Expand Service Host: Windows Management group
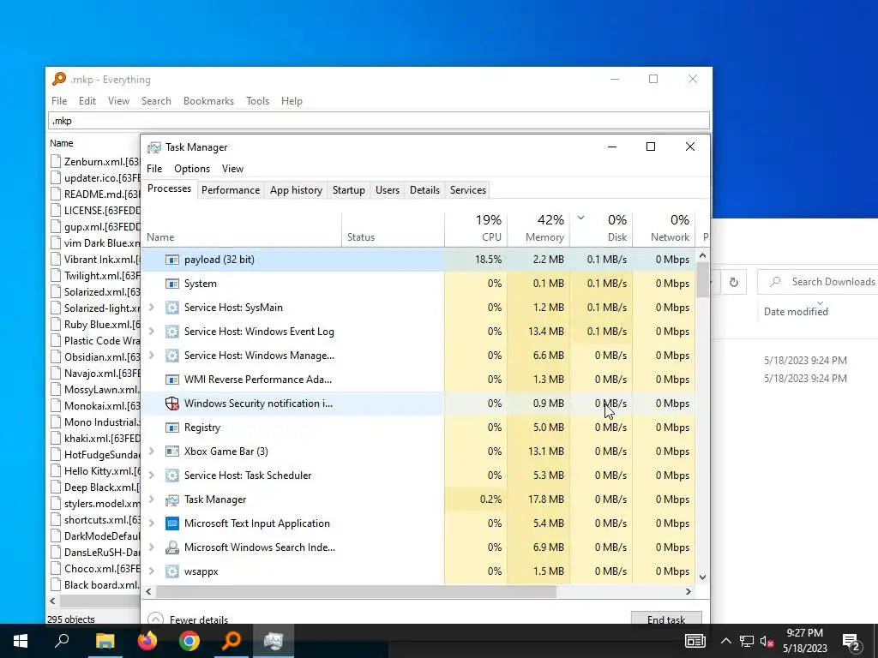Image resolution: width=878 pixels, height=658 pixels. tap(151, 356)
